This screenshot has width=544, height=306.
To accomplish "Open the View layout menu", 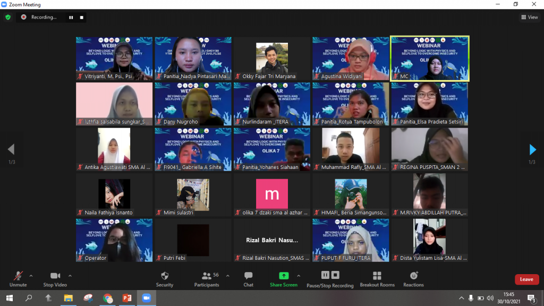I will [x=529, y=17].
